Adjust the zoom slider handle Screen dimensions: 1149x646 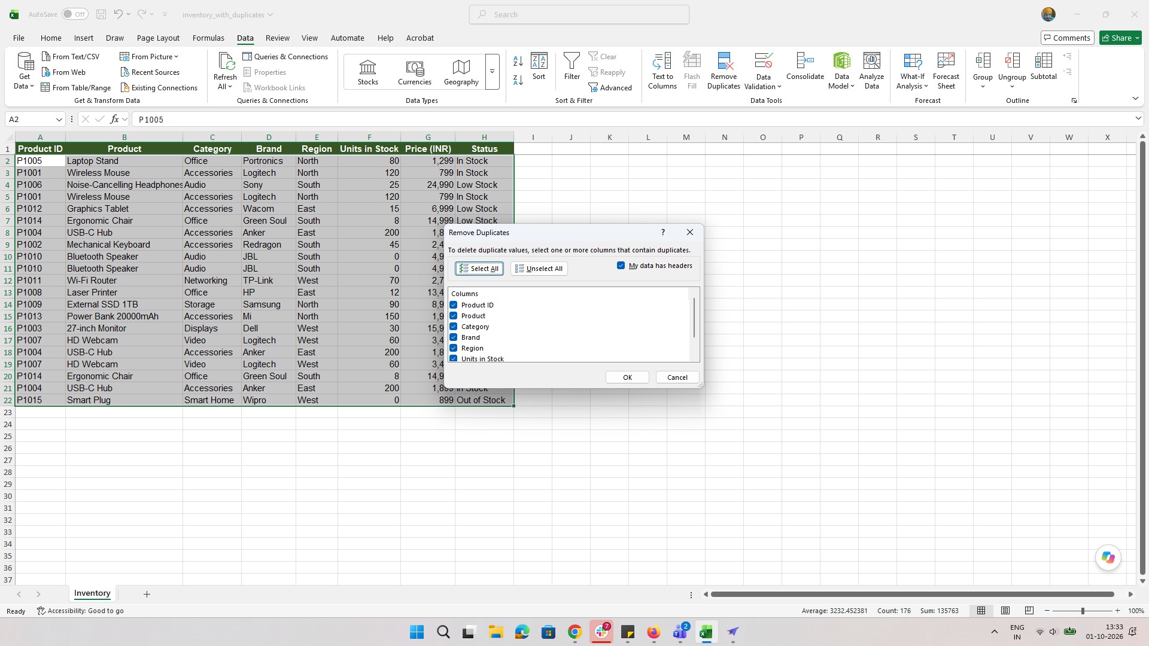coord(1082,611)
